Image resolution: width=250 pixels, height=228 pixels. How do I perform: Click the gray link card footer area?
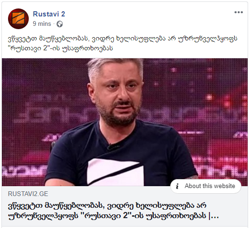pos(125,206)
